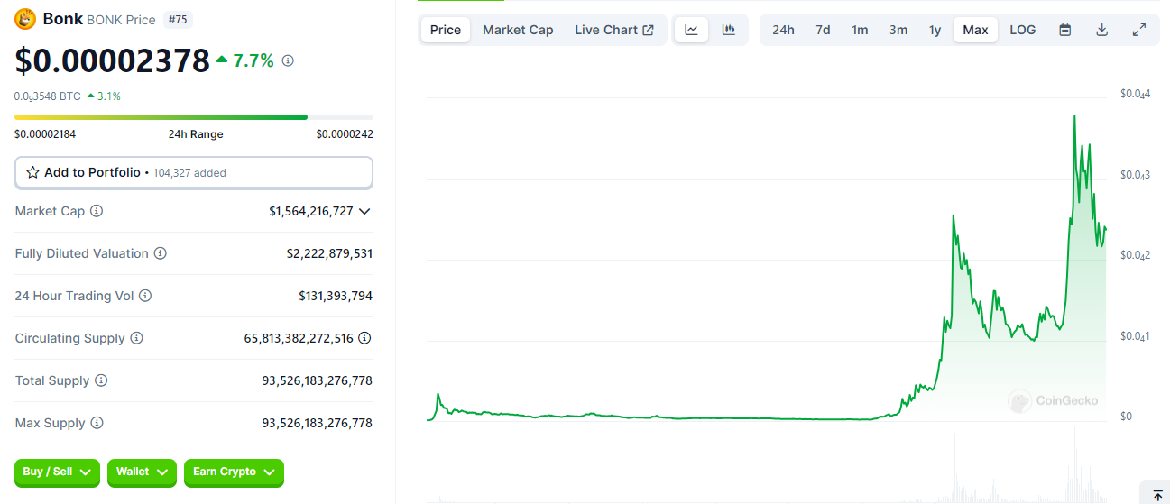Image resolution: width=1170 pixels, height=504 pixels.
Task: Switch to the Market Cap tab
Action: pos(518,30)
